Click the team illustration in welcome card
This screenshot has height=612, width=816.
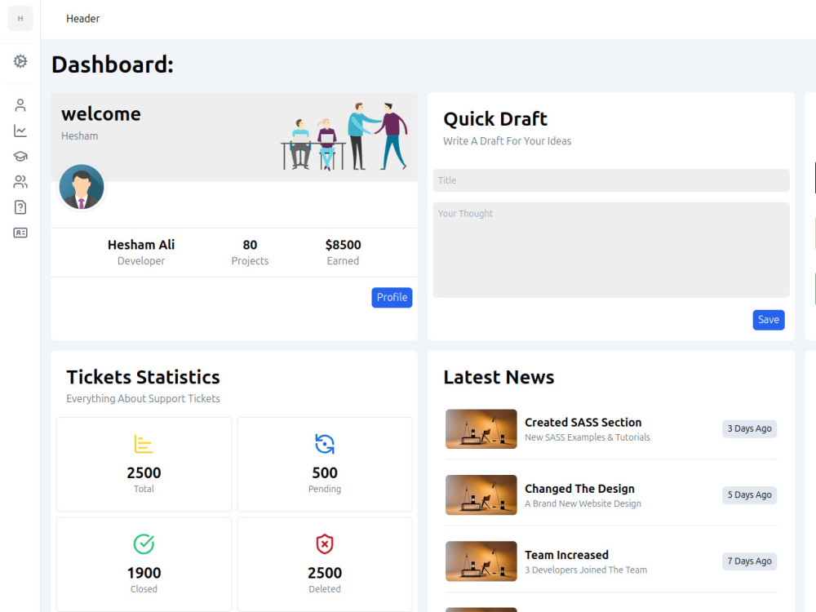click(344, 136)
